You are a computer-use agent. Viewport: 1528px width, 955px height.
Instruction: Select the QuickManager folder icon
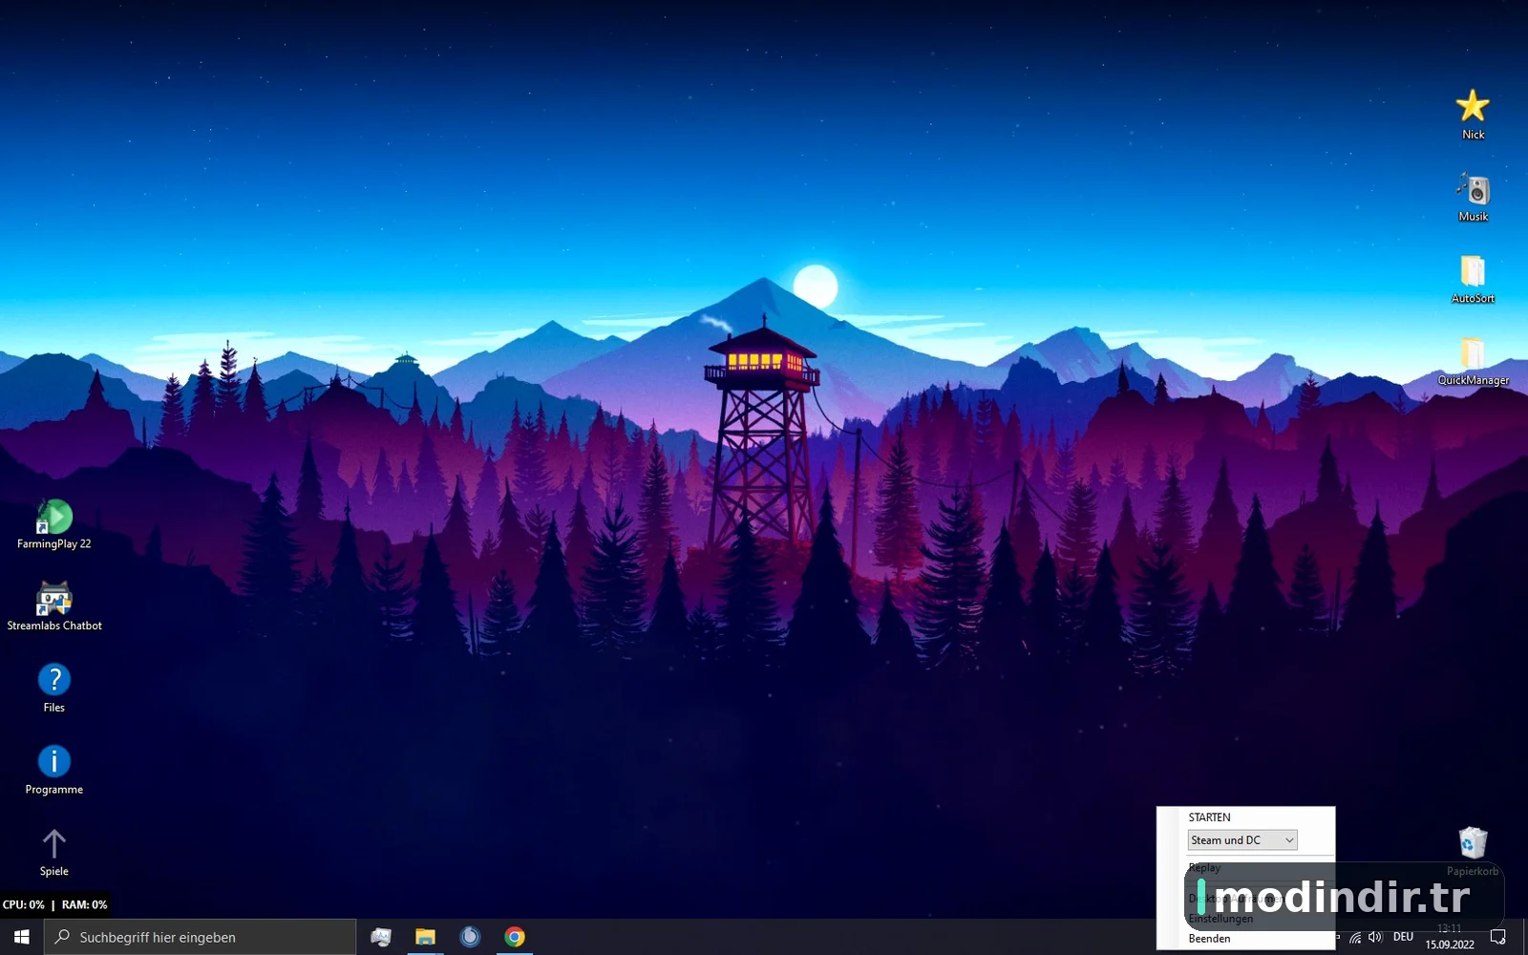click(1473, 360)
